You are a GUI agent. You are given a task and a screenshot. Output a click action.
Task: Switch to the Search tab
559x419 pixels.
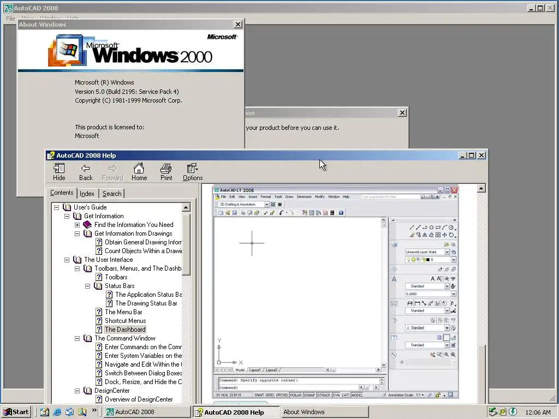(112, 194)
